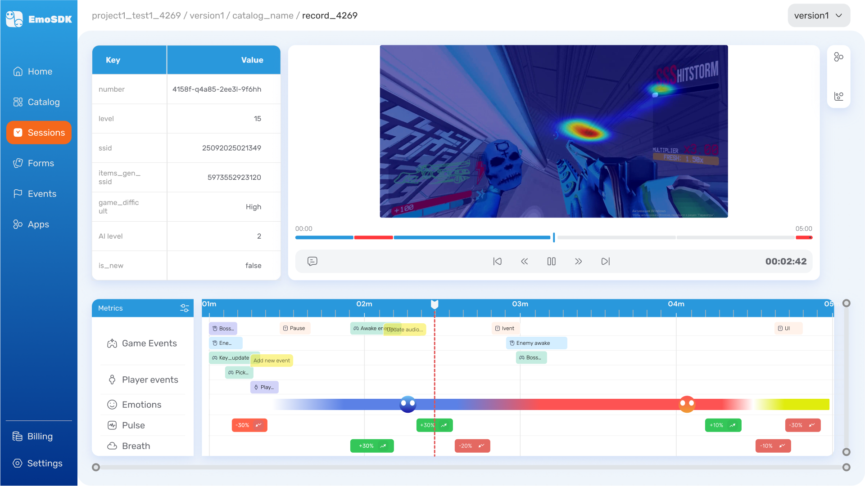Click the catalog_name breadcrumb link
This screenshot has height=486, width=865.
pos(263,16)
